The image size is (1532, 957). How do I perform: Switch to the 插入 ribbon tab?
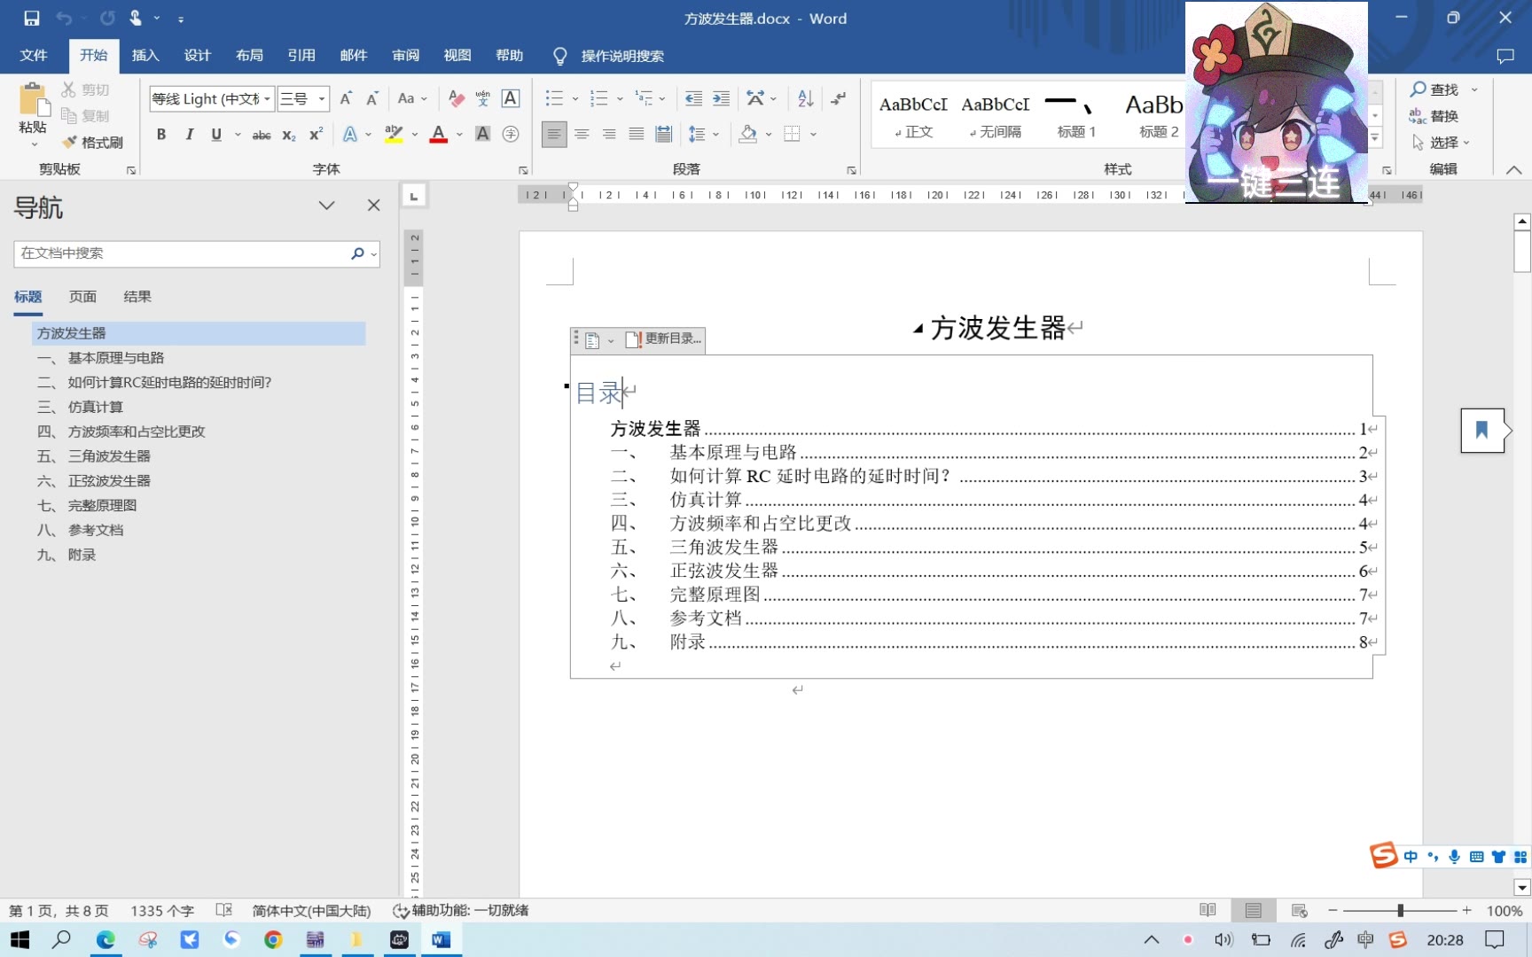[145, 55]
